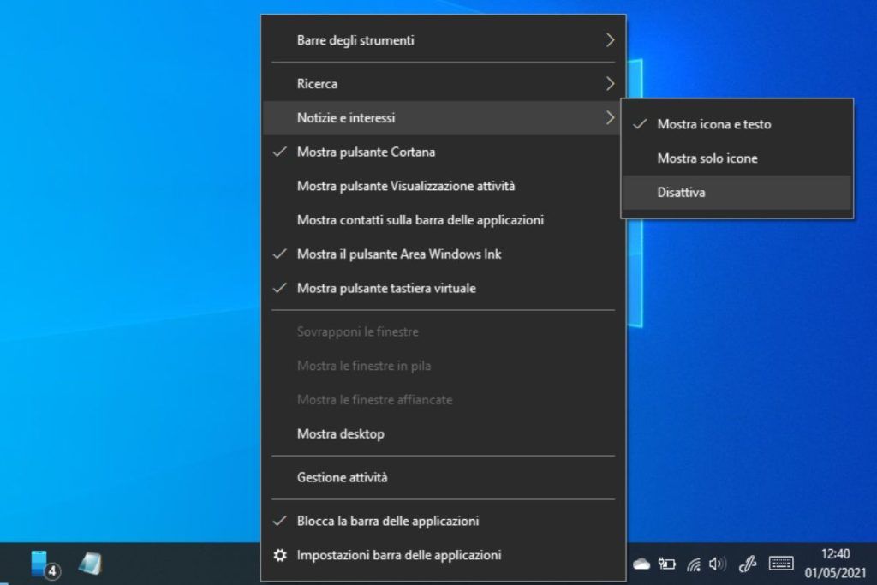Screen dimensions: 877x585
Task: Open the Wi-Fi network icon
Action: tap(694, 564)
